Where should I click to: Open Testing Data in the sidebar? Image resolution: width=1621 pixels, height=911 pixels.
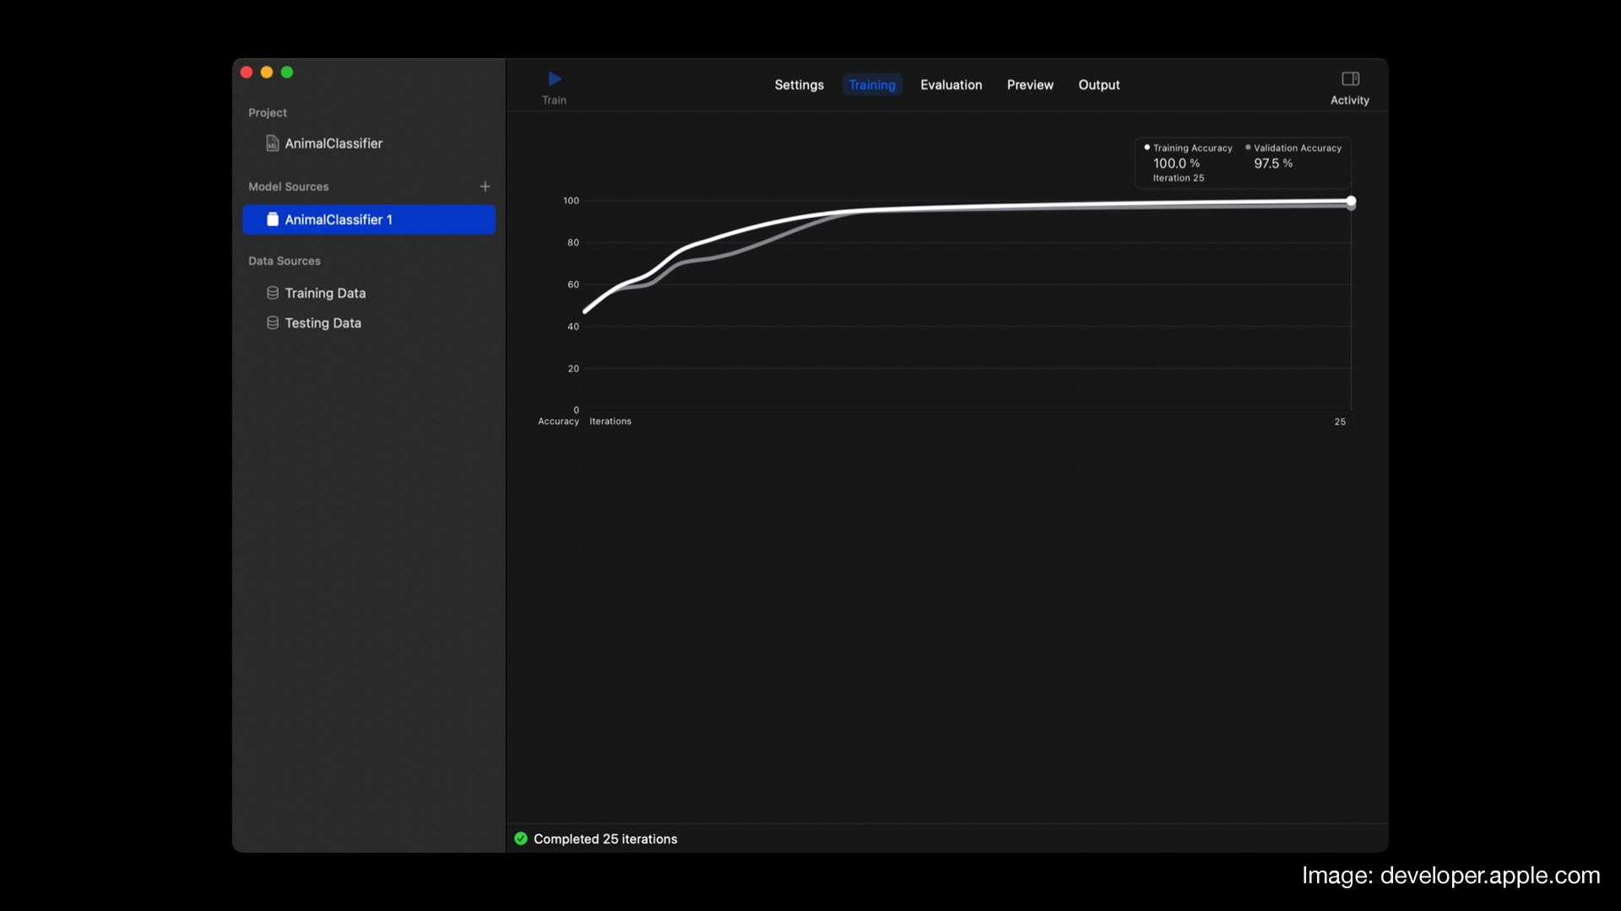point(323,323)
